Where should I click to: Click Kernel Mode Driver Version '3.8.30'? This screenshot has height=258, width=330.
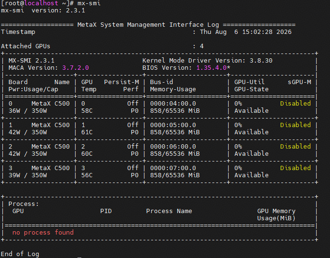pyautogui.click(x=261, y=61)
